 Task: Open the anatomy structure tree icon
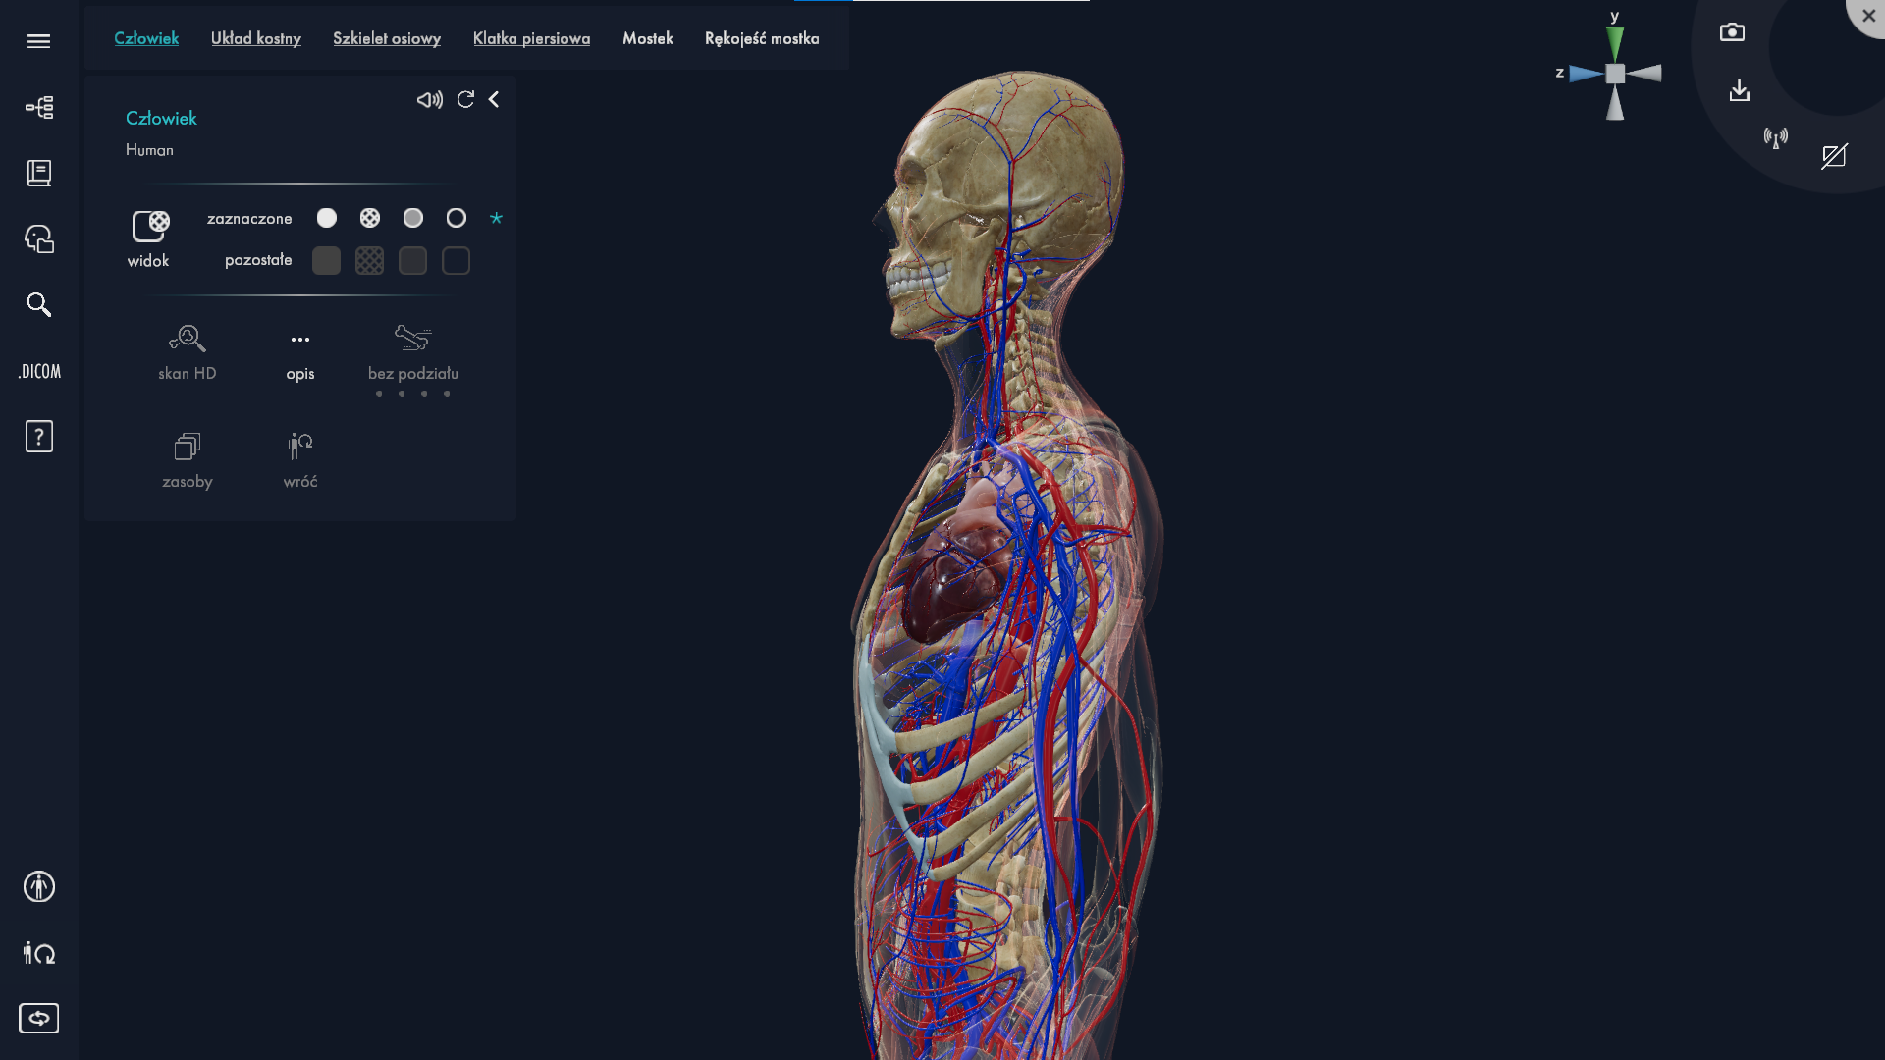[38, 107]
